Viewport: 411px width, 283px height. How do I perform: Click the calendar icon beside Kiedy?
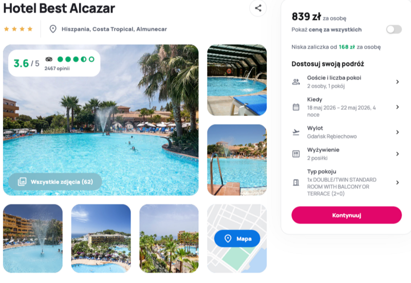pos(296,107)
